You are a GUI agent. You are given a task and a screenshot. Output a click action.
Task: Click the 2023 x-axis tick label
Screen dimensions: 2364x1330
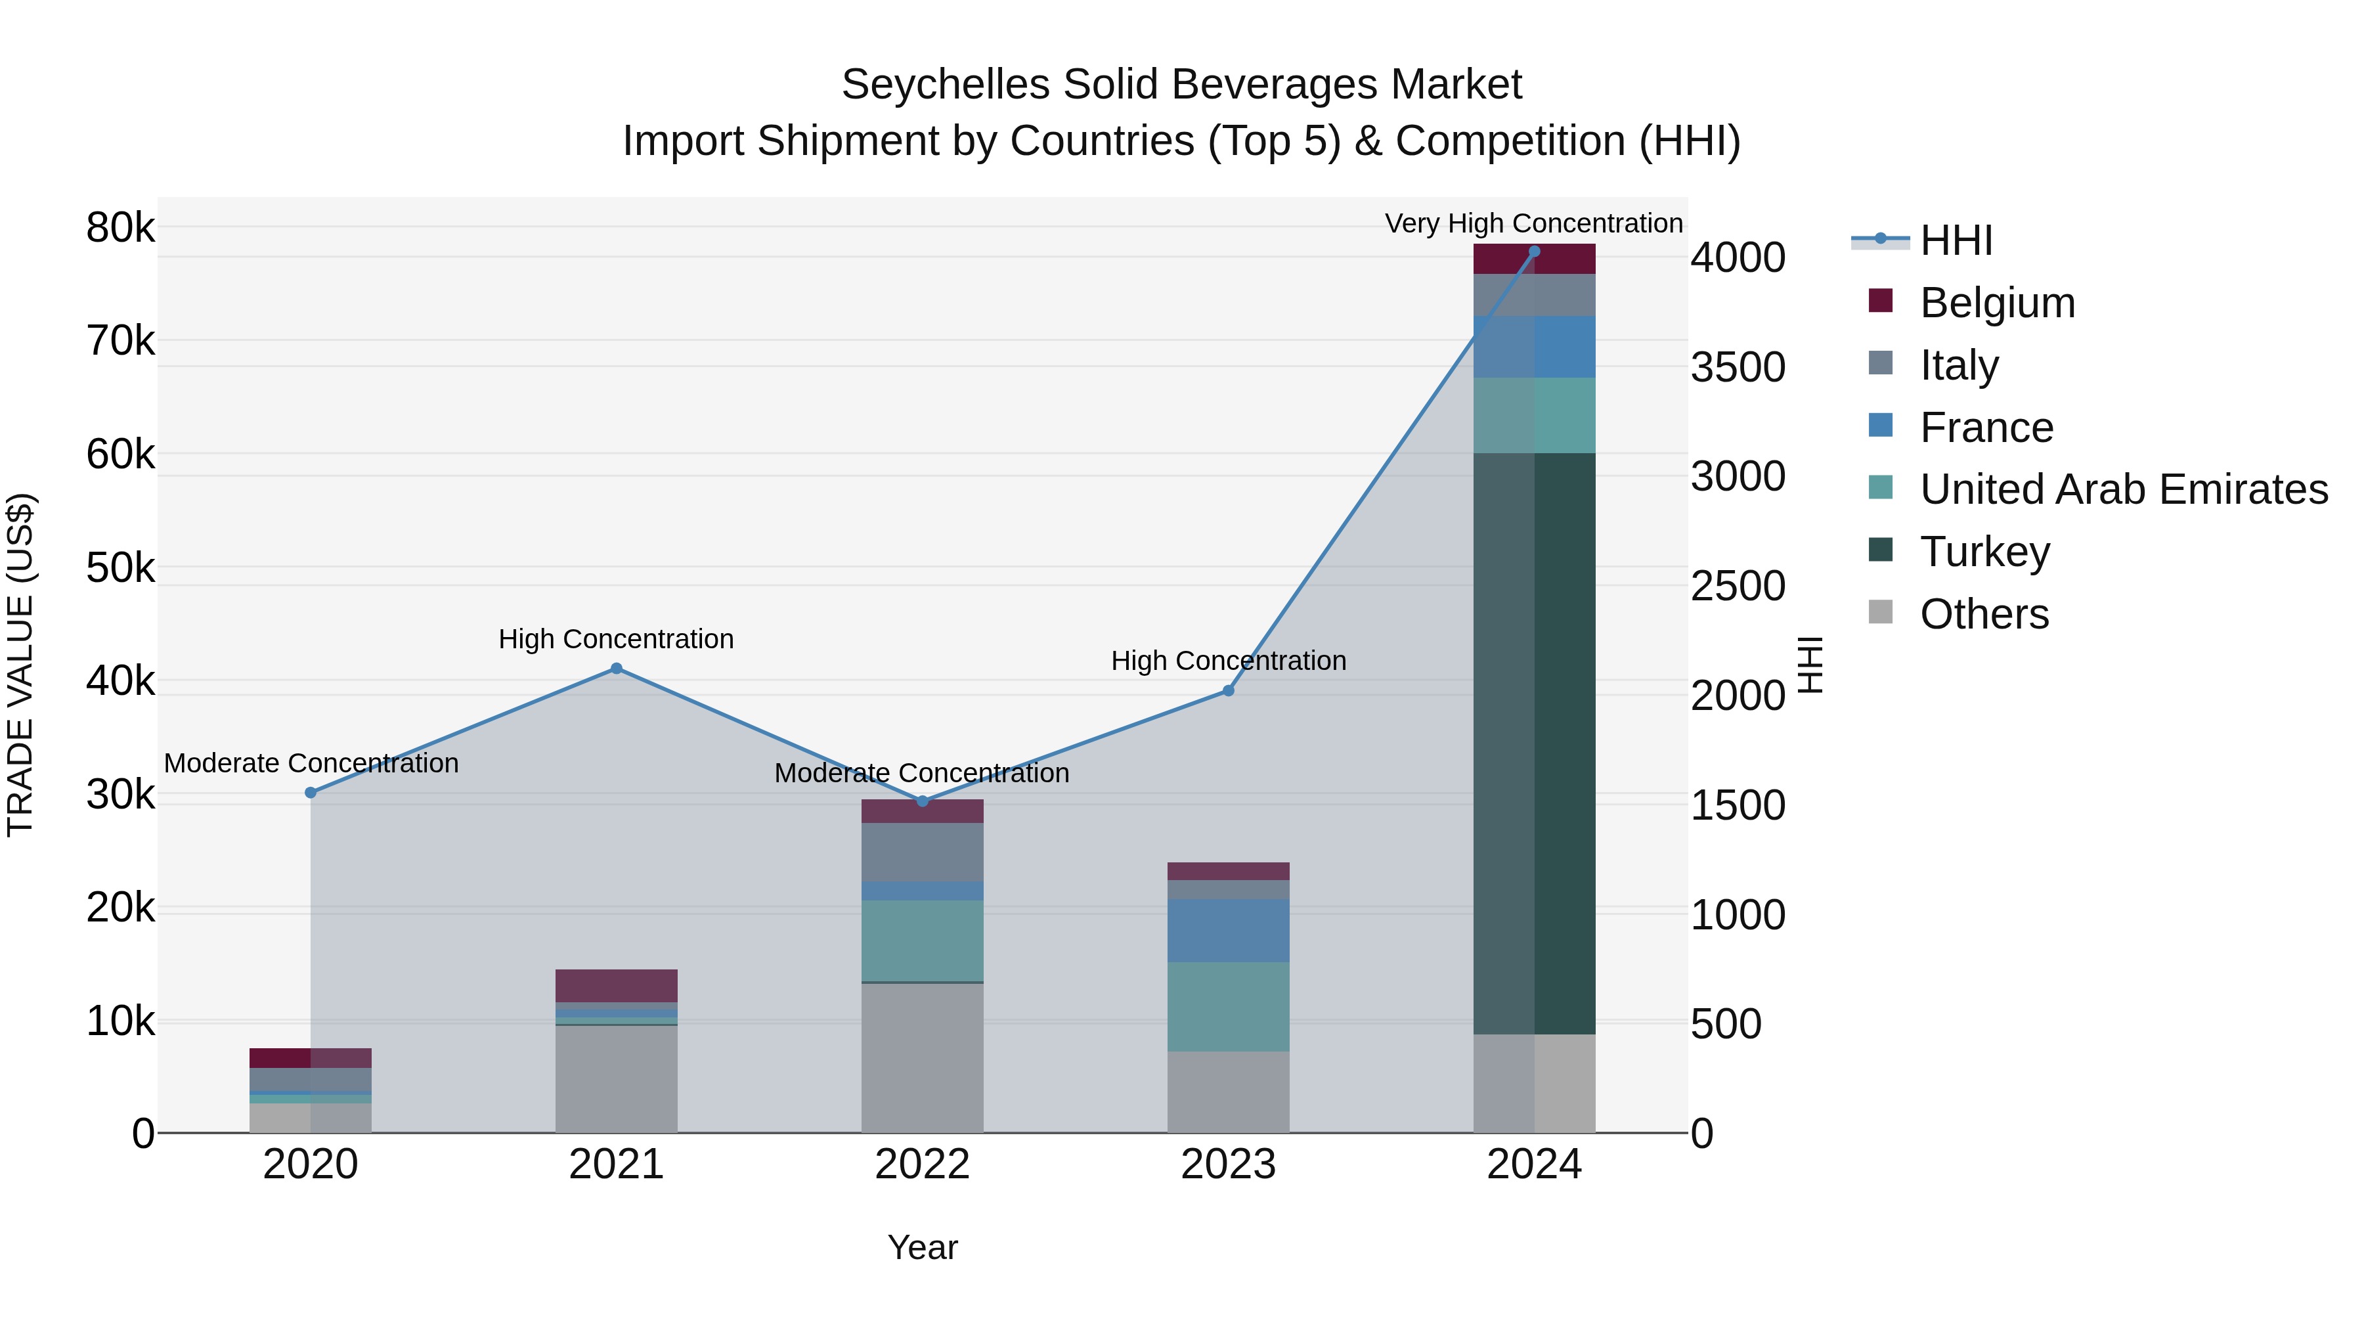click(x=1229, y=1164)
